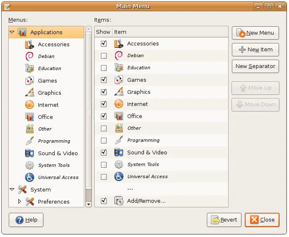Add a New Item
The width and height of the screenshot is (289, 237).
255,50
